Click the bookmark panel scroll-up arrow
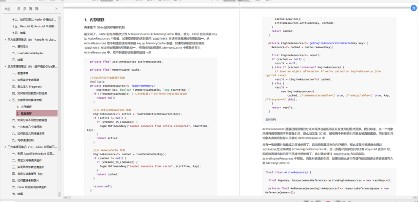This screenshot has height=202, width=418. (59, 18)
